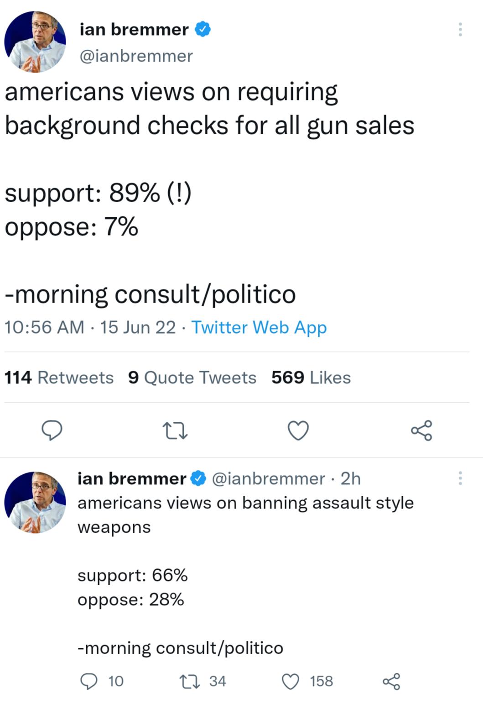Click the verified badge next to ian bremmer
483x703 pixels.
pos(203,28)
